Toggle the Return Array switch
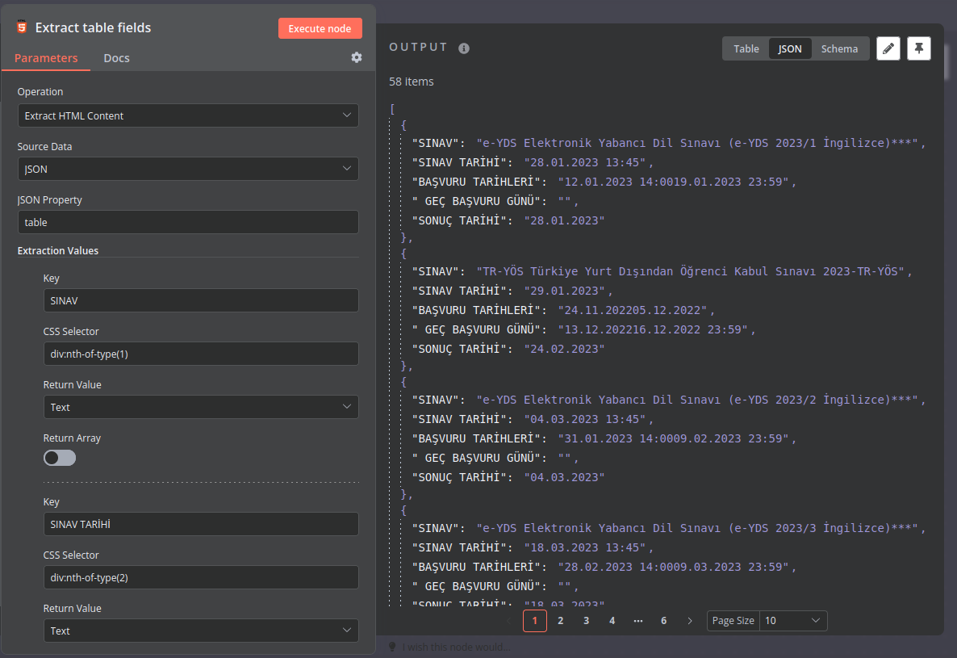 (x=60, y=458)
